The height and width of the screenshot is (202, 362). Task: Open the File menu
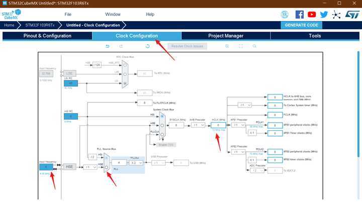point(68,14)
